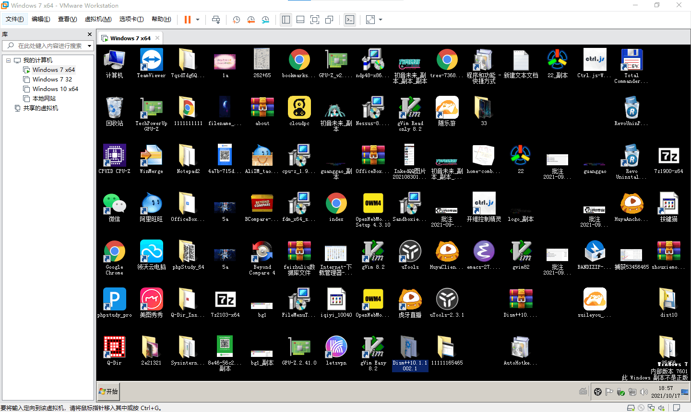The height and width of the screenshot is (412, 691).
Task: Click the guest volume speaker tray icon
Action: (x=644, y=392)
